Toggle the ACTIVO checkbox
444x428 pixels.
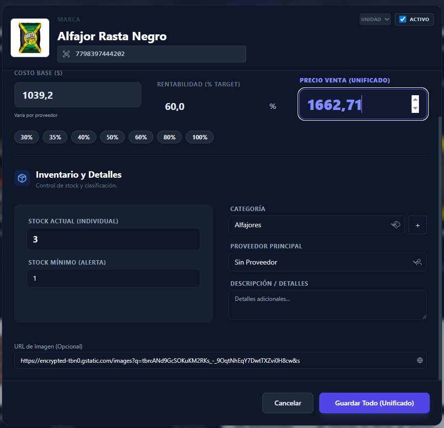pos(404,19)
